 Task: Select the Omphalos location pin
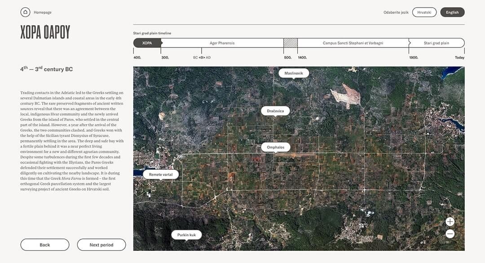click(x=275, y=147)
